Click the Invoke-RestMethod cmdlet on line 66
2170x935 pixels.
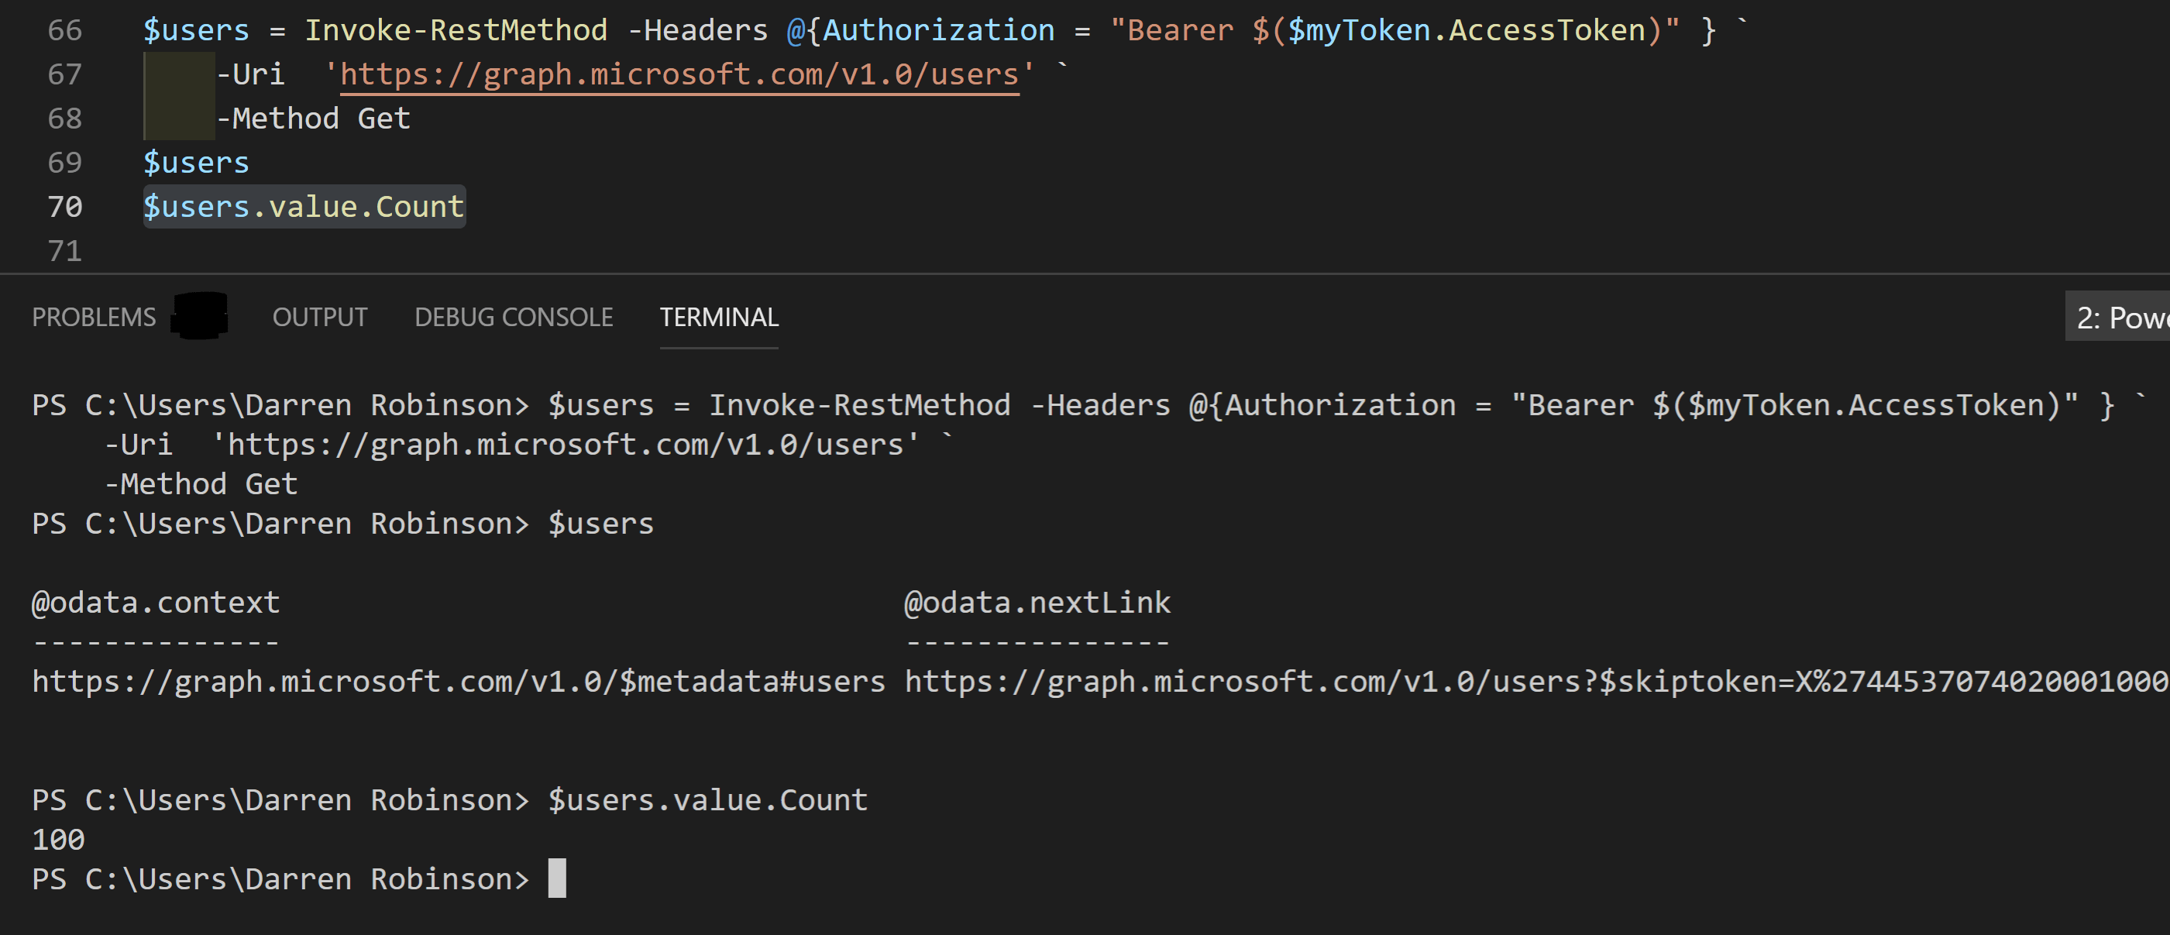tap(455, 30)
